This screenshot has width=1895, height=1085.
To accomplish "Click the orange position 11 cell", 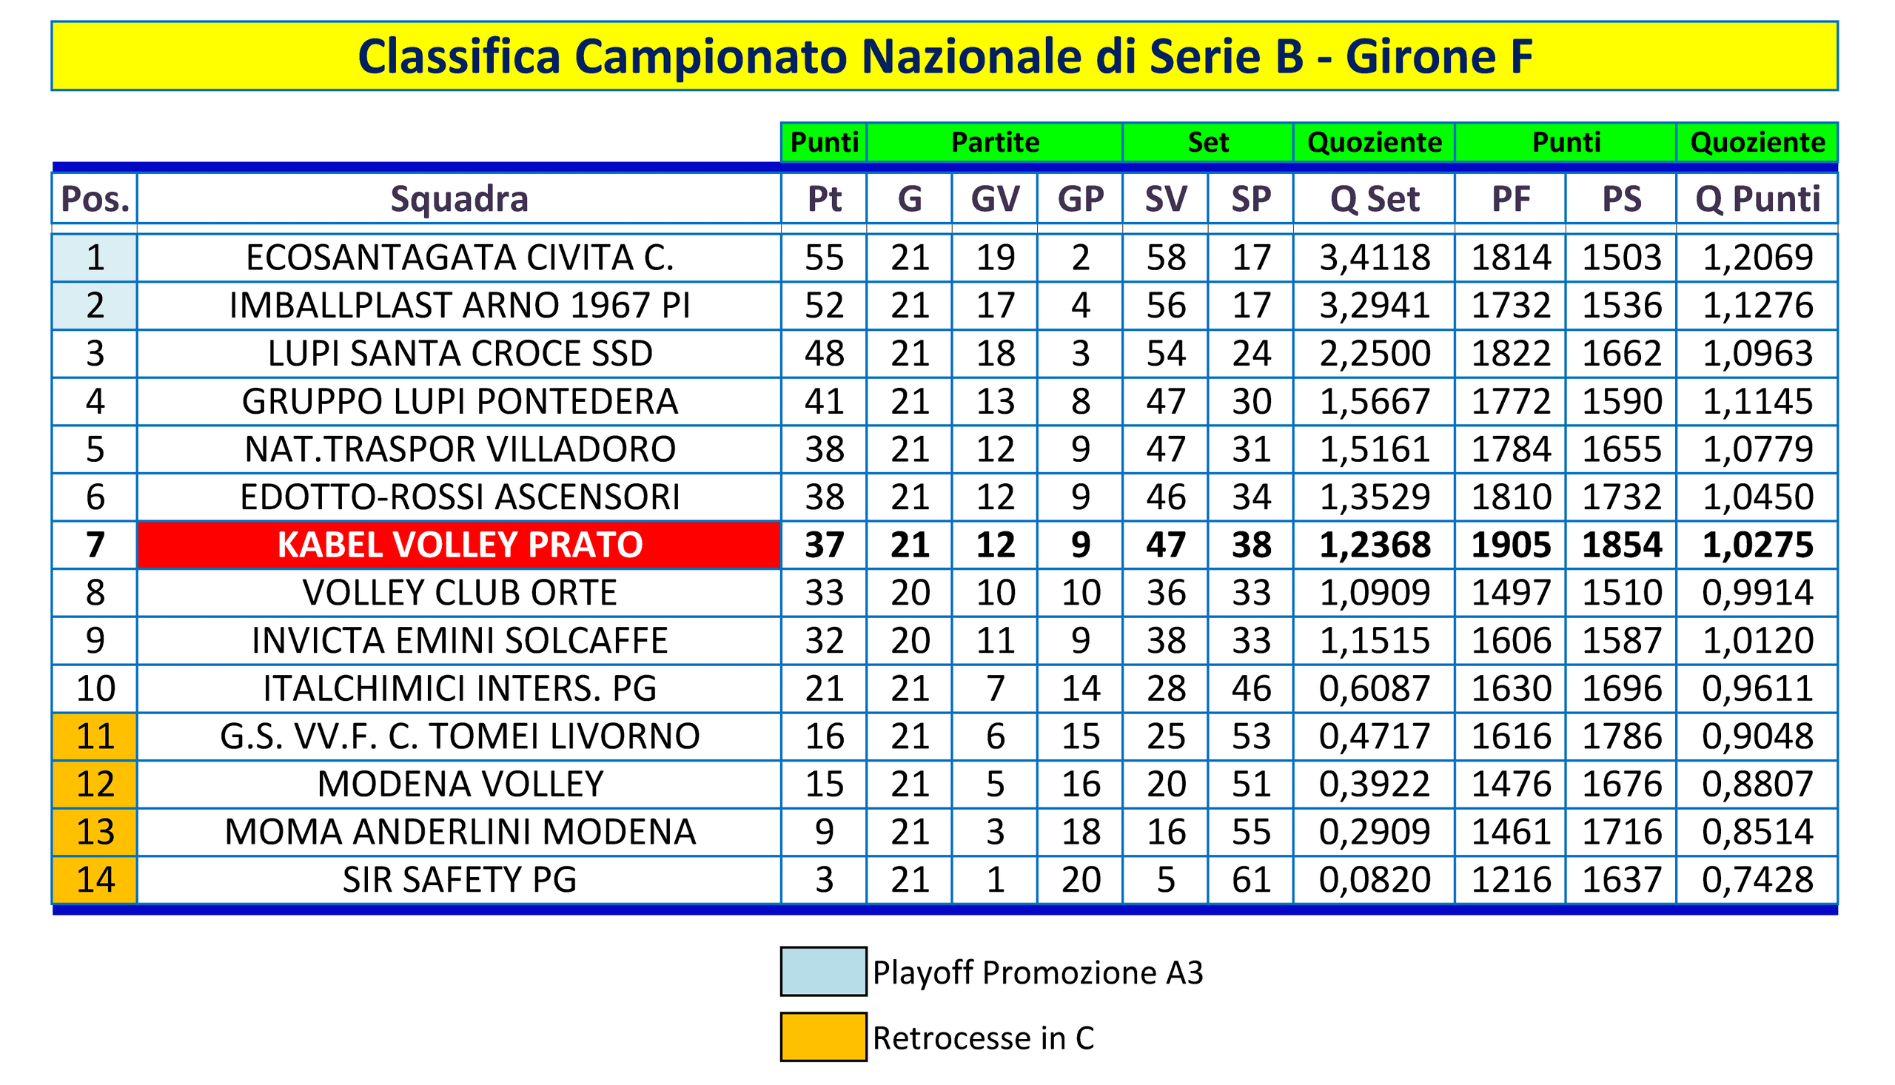I will 95,736.
